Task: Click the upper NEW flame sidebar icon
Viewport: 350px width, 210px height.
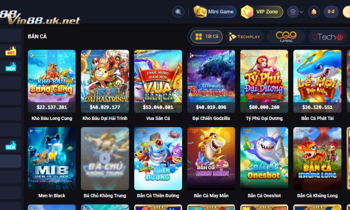Action: 10,66
